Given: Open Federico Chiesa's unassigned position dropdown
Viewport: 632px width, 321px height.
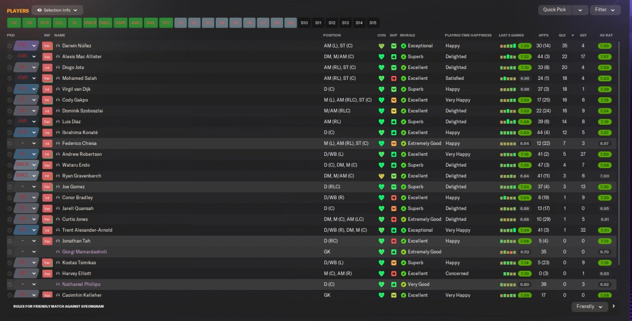Looking at the screenshot, I should 26,143.
